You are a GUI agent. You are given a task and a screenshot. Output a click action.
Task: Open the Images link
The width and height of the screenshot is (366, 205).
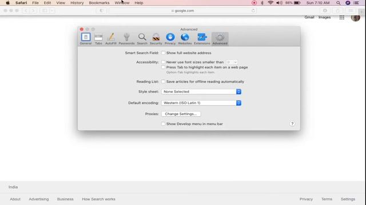324,17
